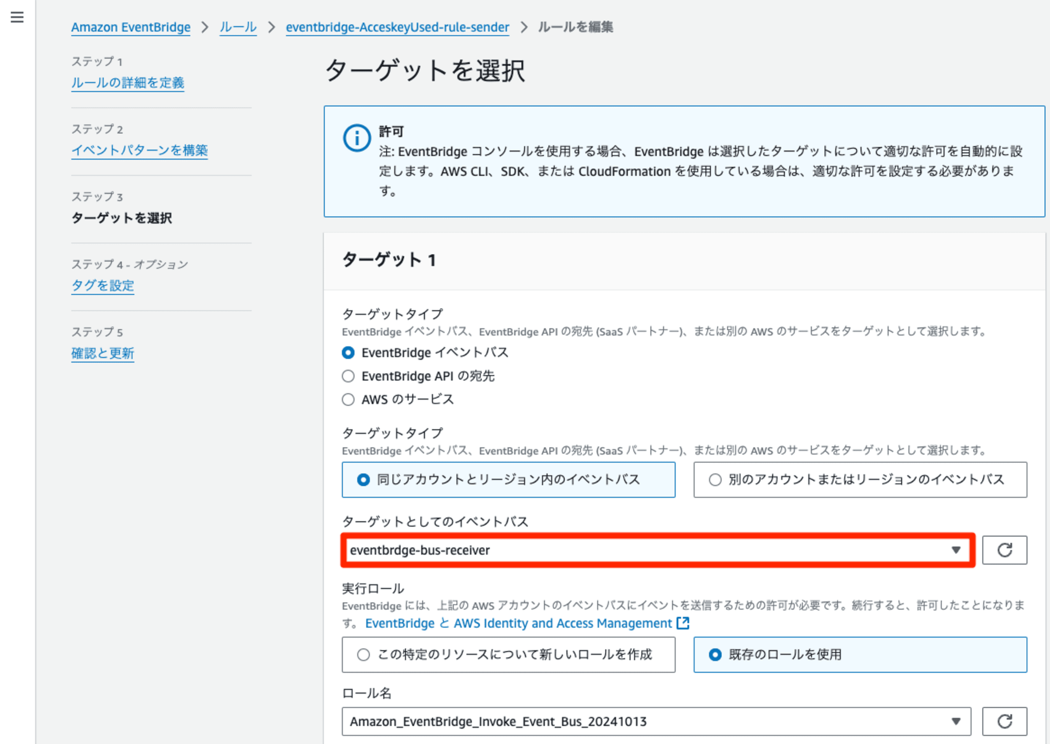The image size is (1050, 744).
Task: Open eventbridge-AcceskeyUsed-rule-sender breadcrumb link
Action: (397, 27)
